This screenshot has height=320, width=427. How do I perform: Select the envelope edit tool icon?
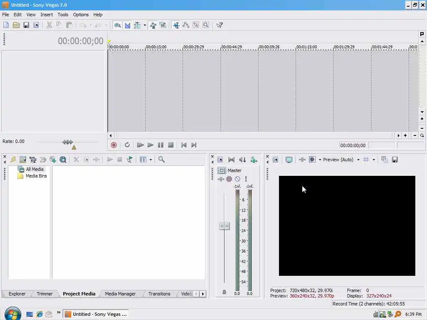coord(186,25)
